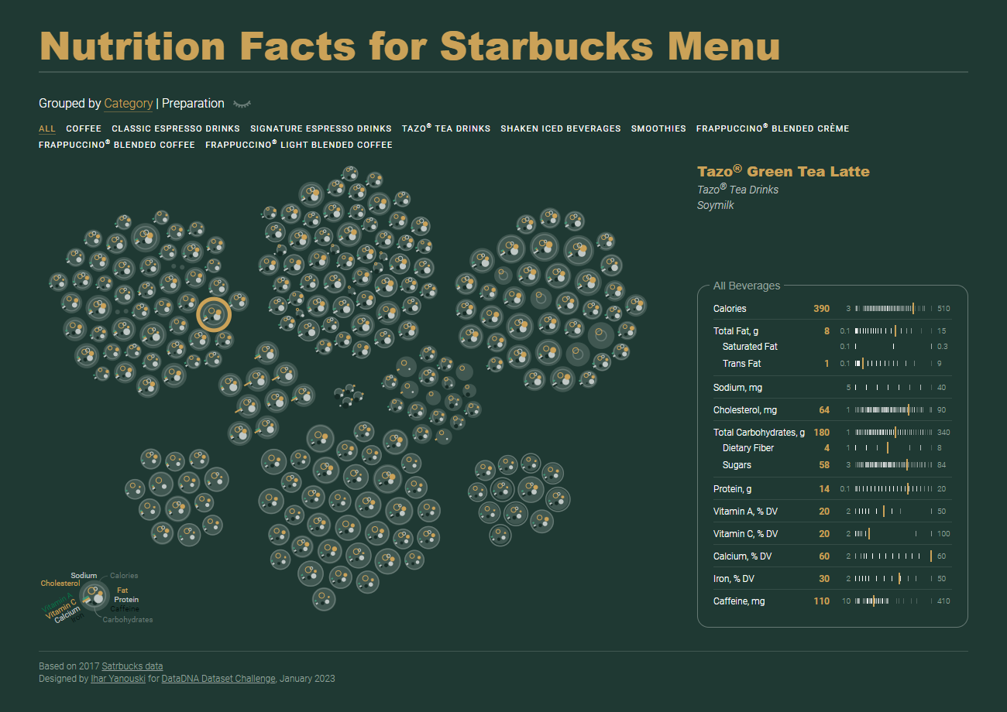1007x712 pixels.
Task: Filter by FRAPPUCCINO BLENDED CRÈME
Action: pyautogui.click(x=772, y=128)
